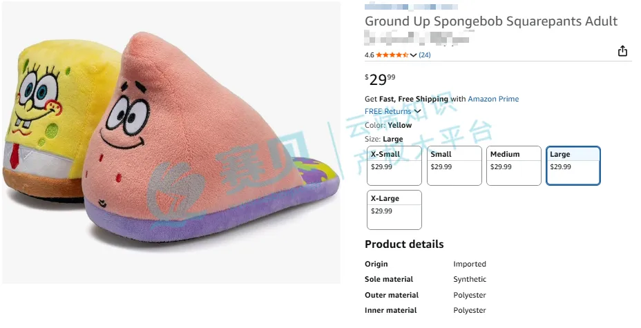Viewport: 641px width, 328px height.
Task: Select the X-Large size option
Action: (394, 210)
